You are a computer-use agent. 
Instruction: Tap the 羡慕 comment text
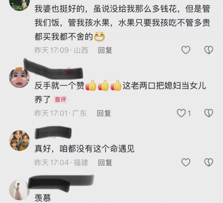(x=43, y=198)
